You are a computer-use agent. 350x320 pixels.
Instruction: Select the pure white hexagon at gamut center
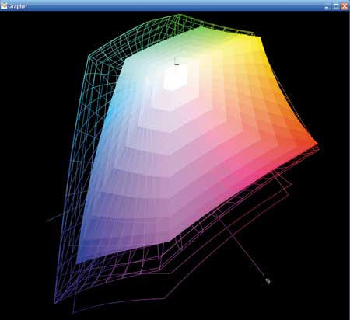coord(174,77)
